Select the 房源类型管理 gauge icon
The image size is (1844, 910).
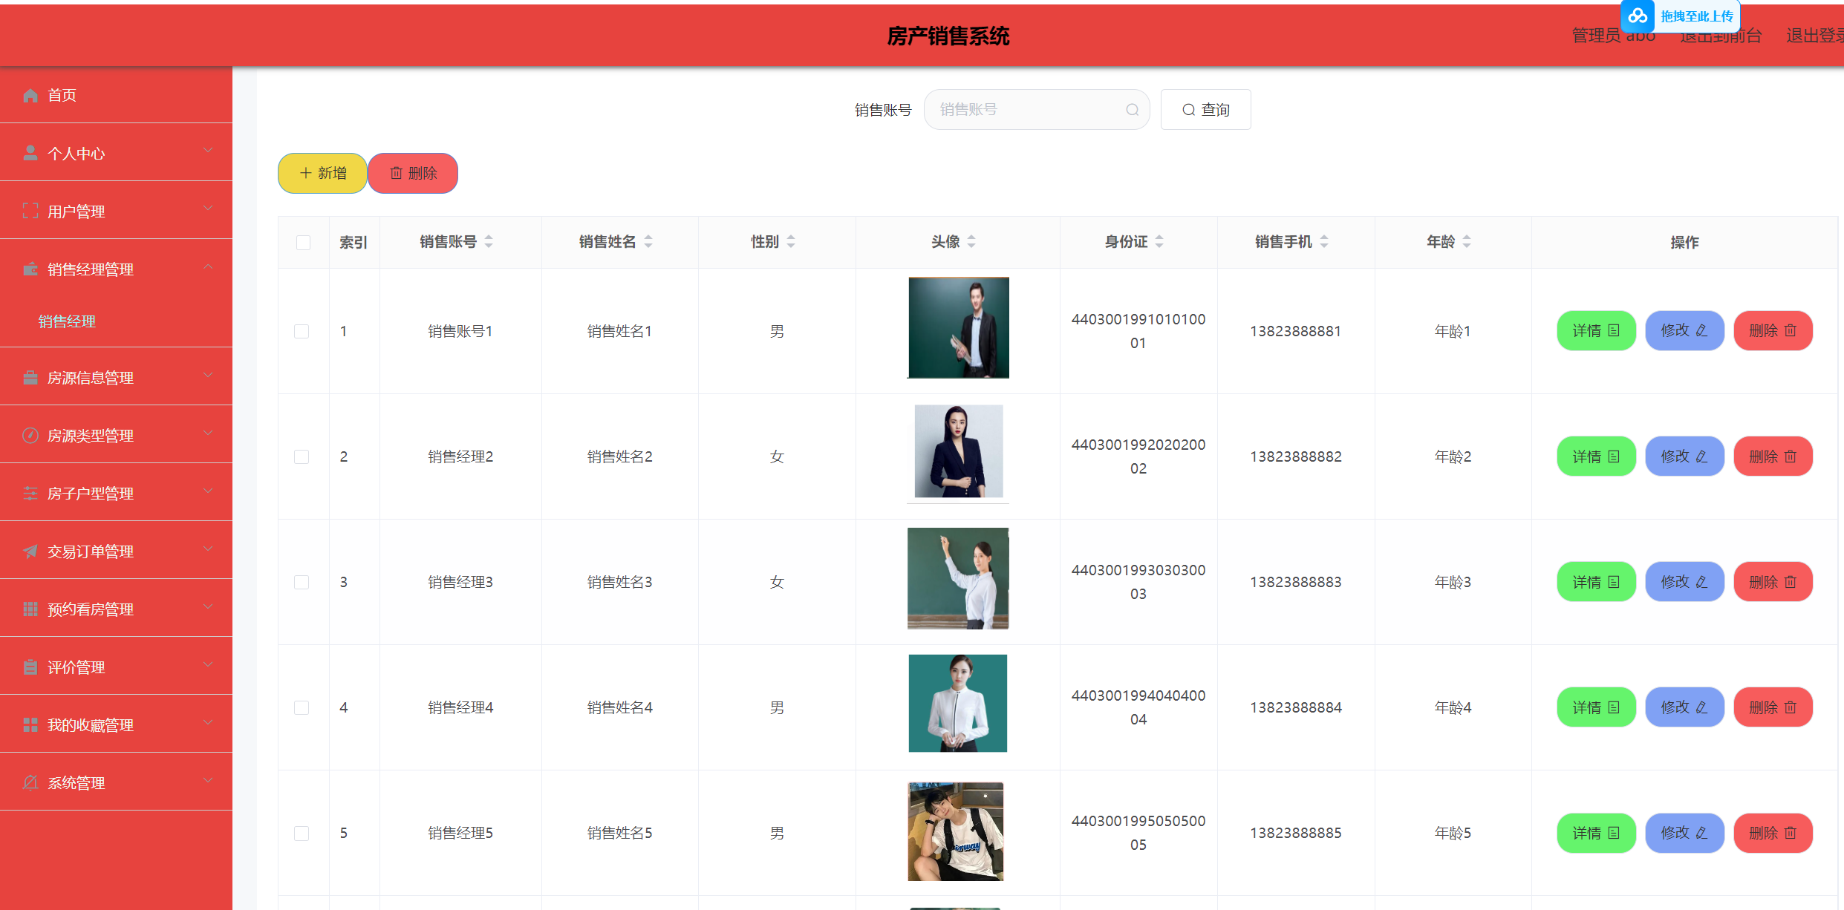[x=30, y=435]
